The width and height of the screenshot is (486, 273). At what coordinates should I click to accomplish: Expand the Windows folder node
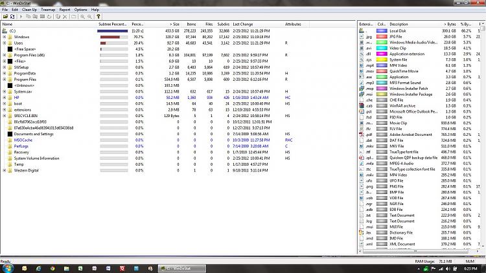click(5, 37)
